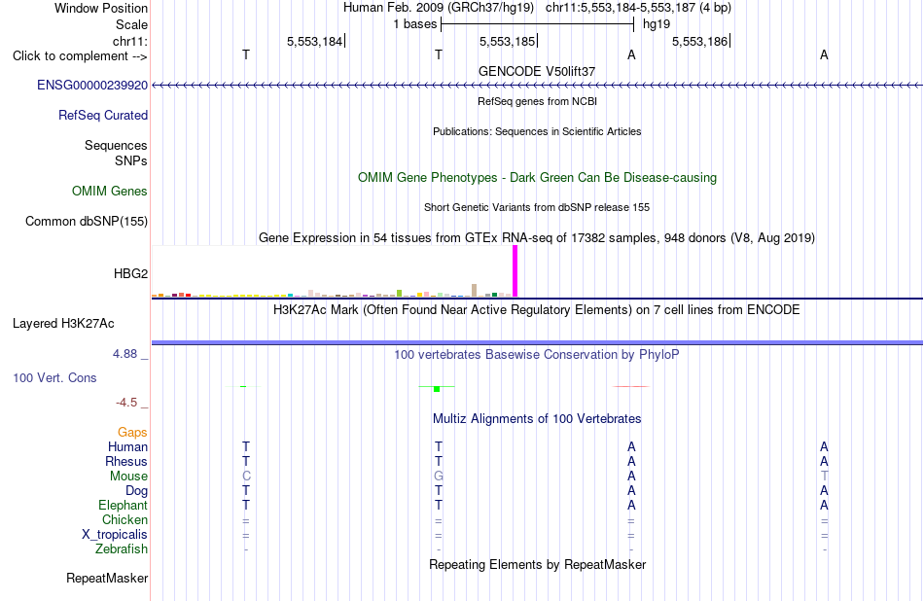
Task: Click the H3K27Ac Mark track title
Action: (537, 310)
